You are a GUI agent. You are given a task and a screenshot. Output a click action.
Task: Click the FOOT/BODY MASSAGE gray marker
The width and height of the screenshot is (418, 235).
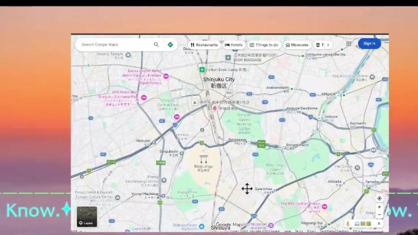[228, 58]
